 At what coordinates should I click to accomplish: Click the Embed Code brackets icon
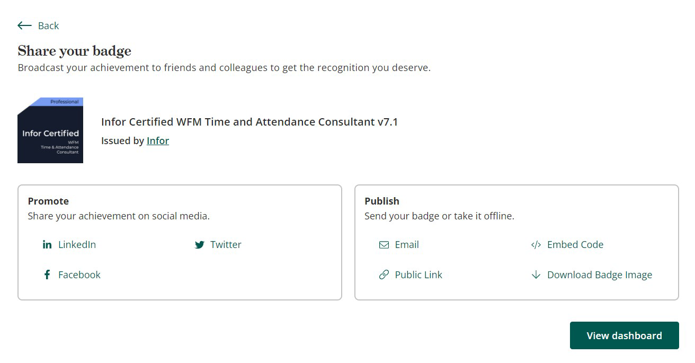pyautogui.click(x=536, y=245)
